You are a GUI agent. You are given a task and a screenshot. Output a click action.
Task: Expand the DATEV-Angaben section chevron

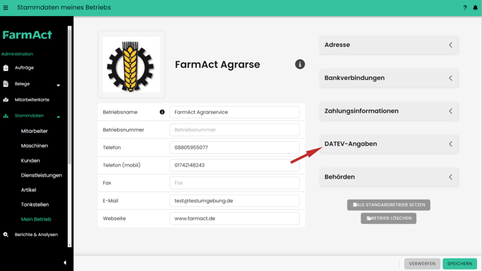pyautogui.click(x=450, y=144)
